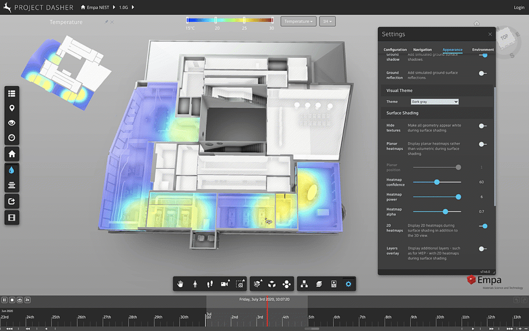Image resolution: width=529 pixels, height=331 pixels.
Task: Disable the 2D heatmaps toggle
Action: coord(484,226)
